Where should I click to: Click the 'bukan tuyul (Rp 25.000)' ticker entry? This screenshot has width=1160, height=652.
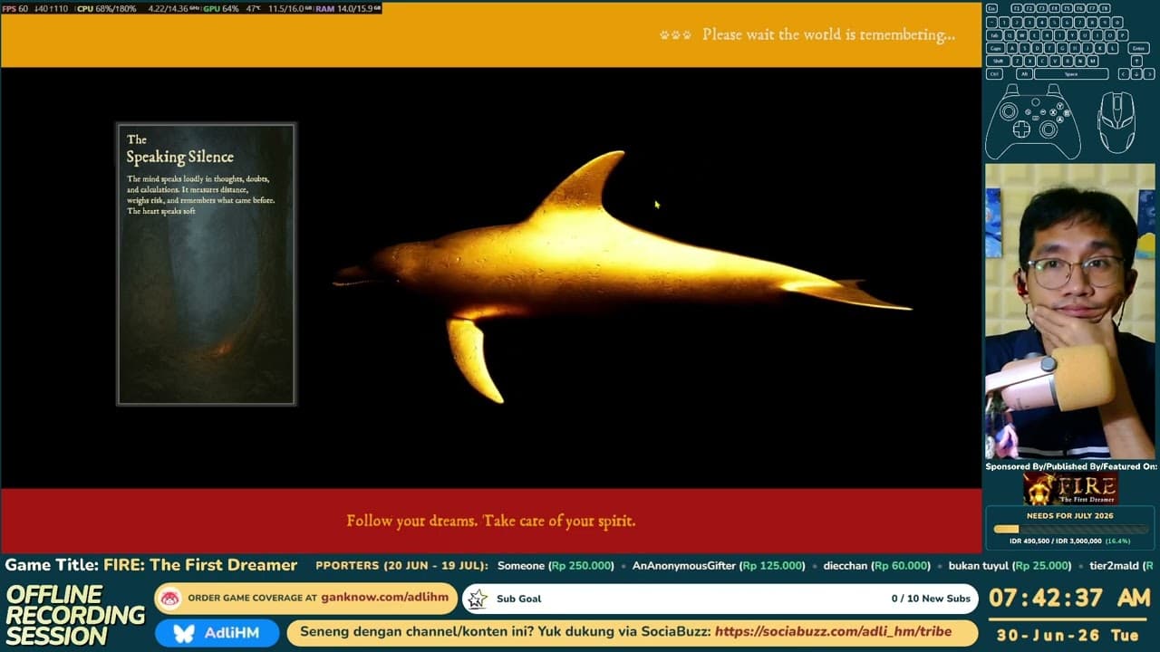click(x=1010, y=565)
